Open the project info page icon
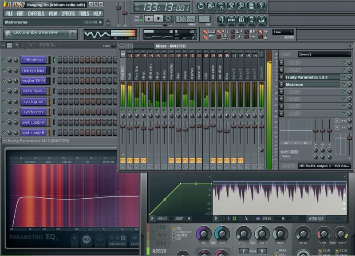This screenshot has width=355, height=256. (x=251, y=6)
